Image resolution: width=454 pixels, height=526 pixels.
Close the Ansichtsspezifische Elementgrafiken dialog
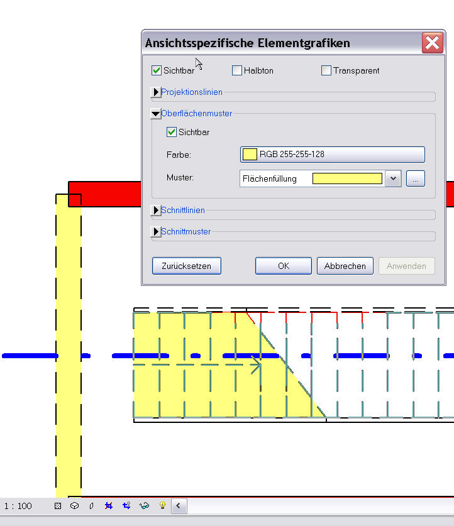pyautogui.click(x=432, y=43)
